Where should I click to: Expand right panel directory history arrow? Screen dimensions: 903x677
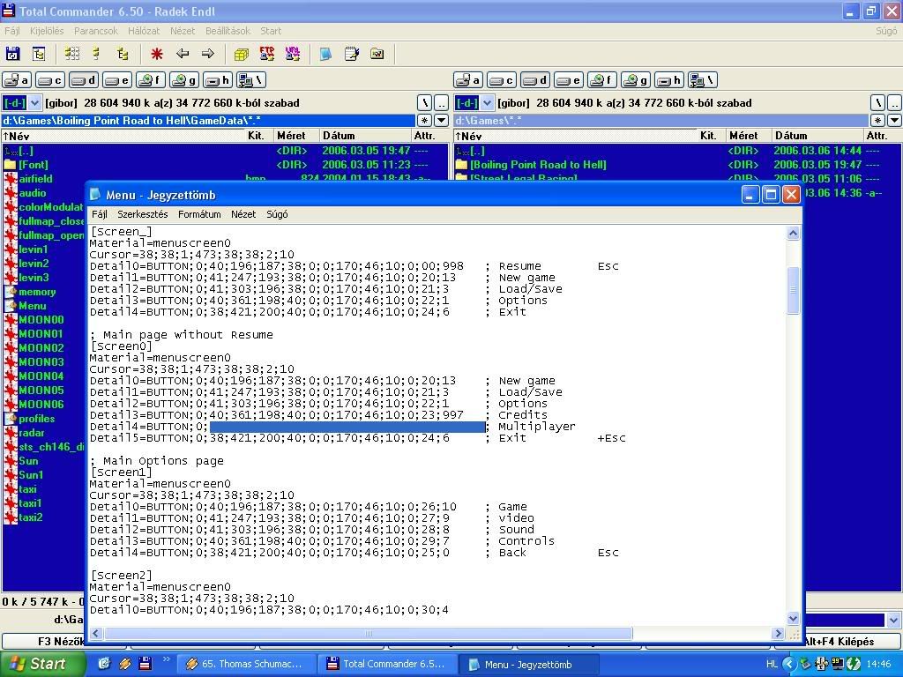point(895,120)
